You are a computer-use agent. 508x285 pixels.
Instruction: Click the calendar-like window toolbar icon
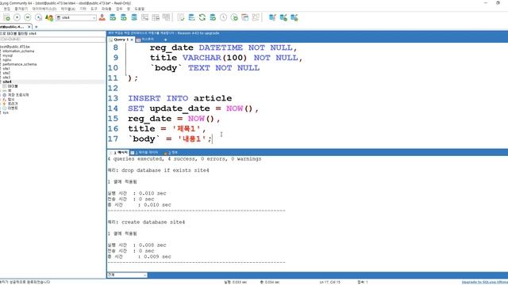point(245,17)
